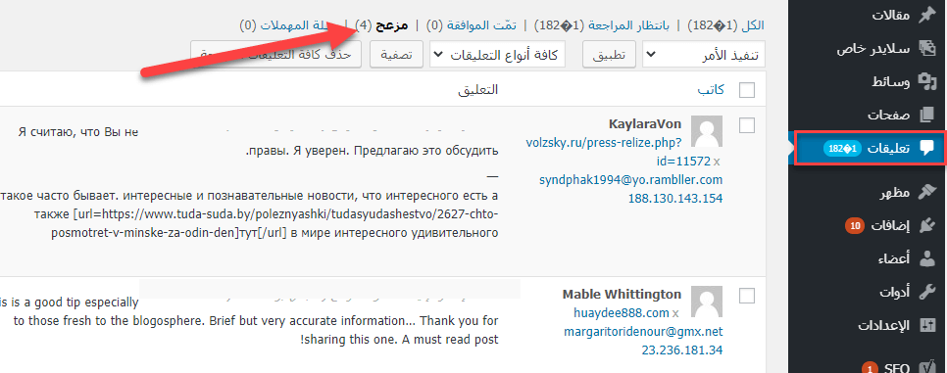This screenshot has width=947, height=373.
Task: Open سلايدر خاص in the sidebar
Action: (x=873, y=49)
